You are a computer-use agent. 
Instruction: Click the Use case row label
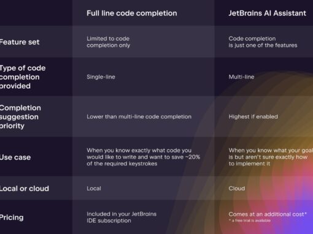(15, 157)
